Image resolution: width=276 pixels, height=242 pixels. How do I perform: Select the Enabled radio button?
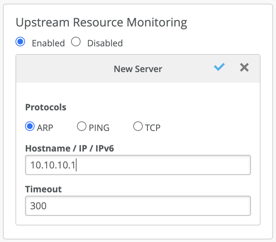pyautogui.click(x=21, y=42)
